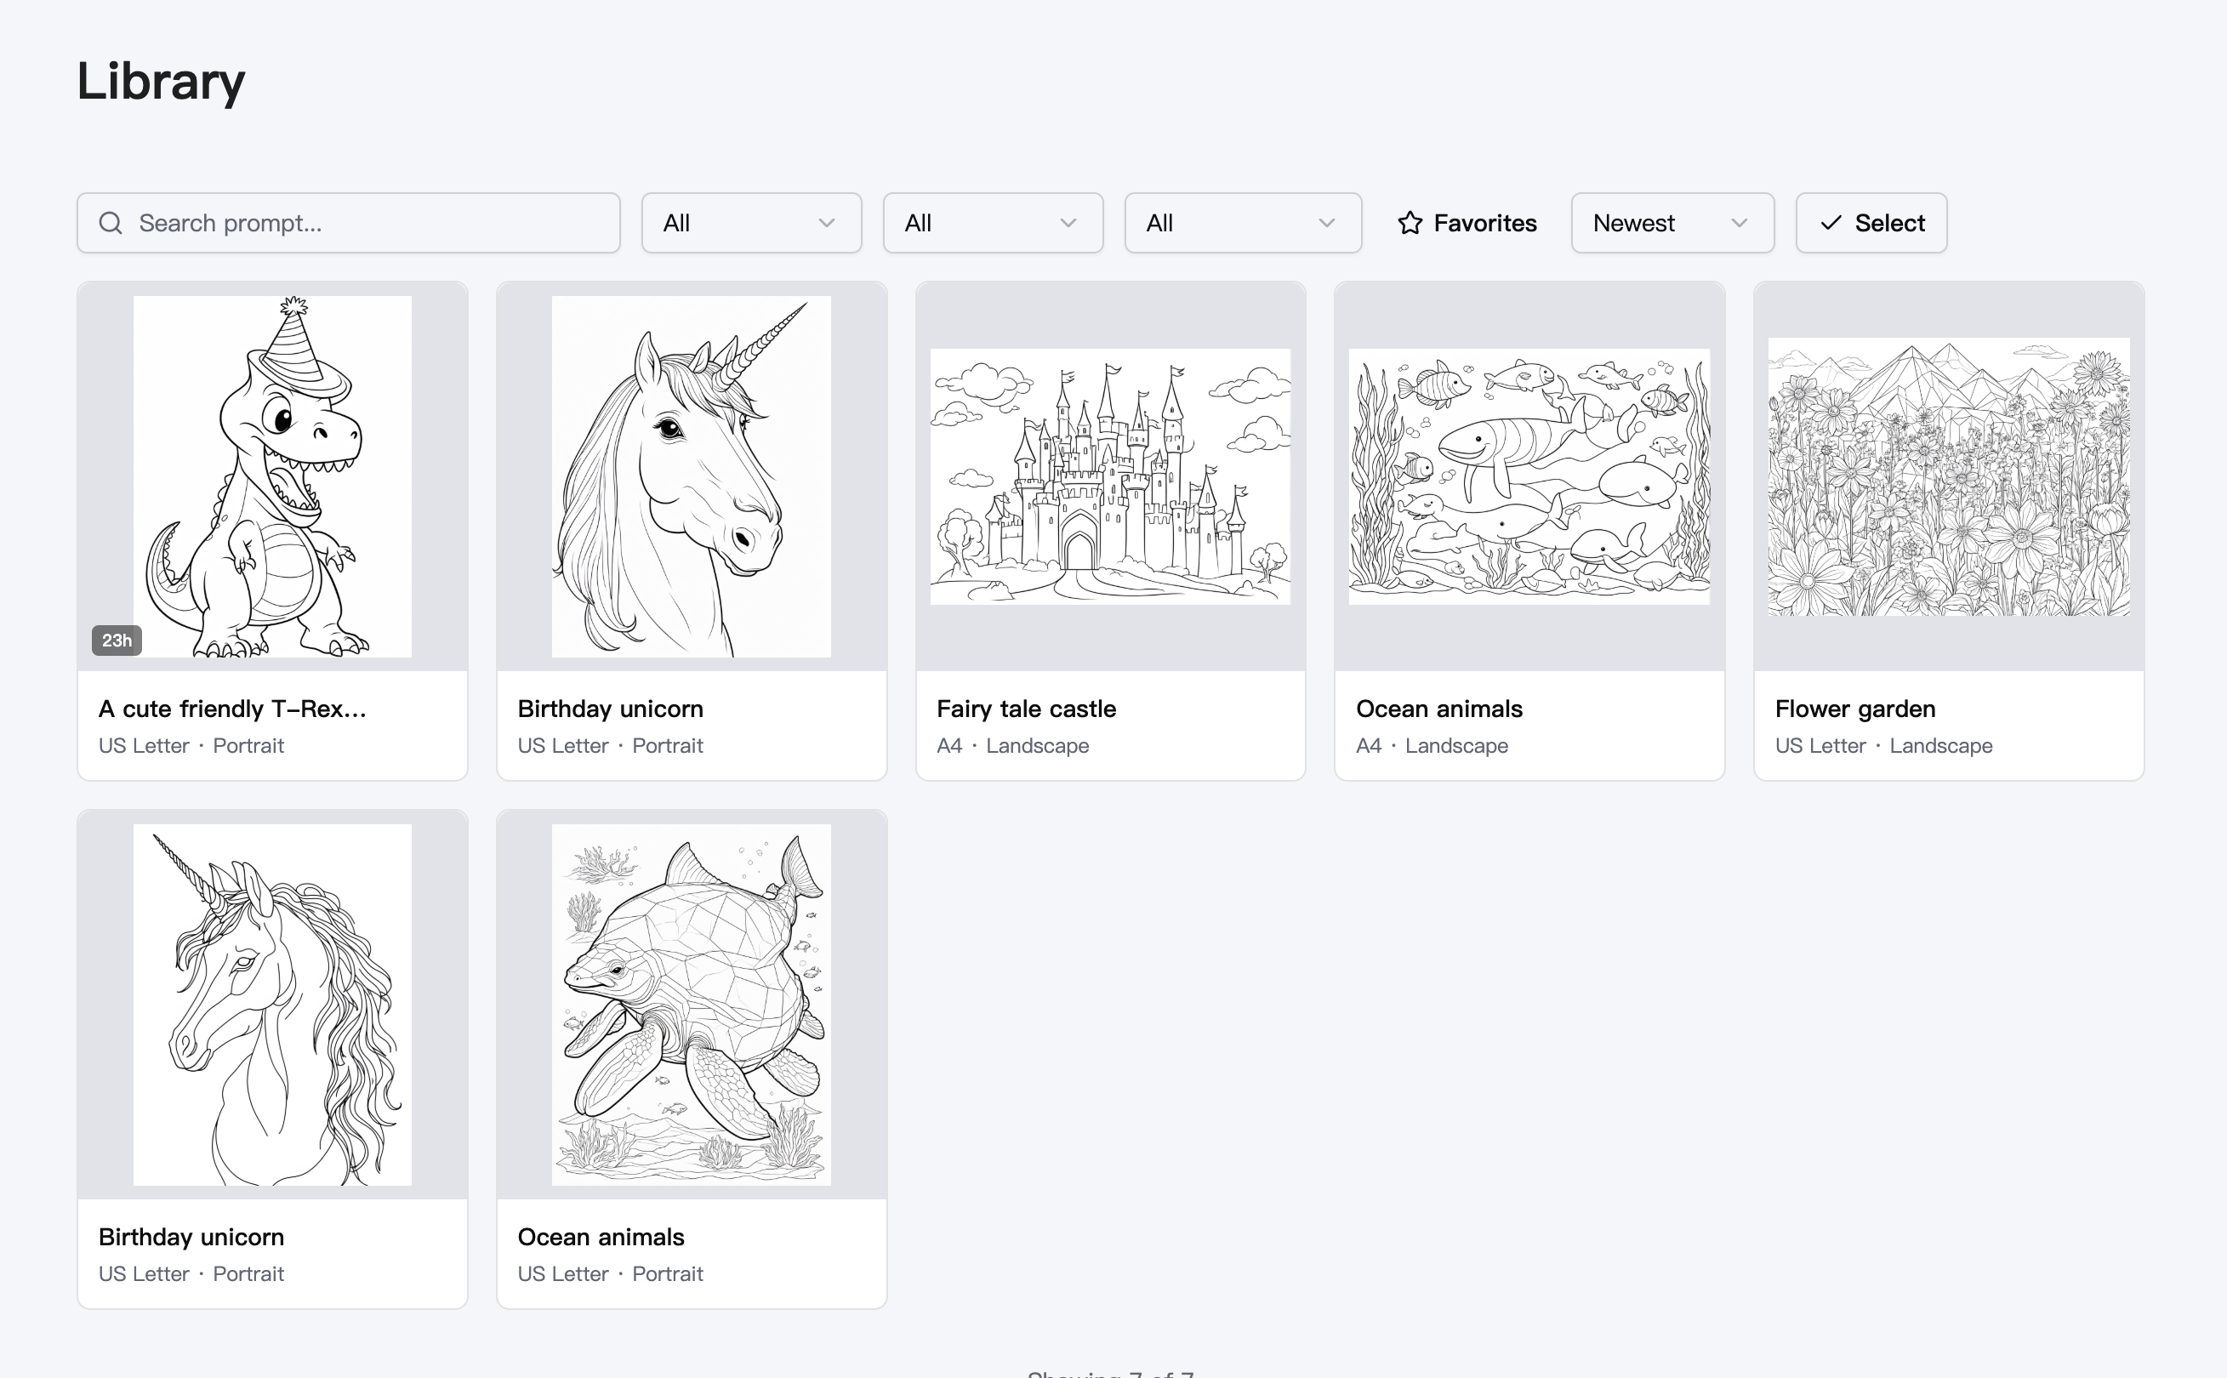This screenshot has width=2227, height=1378.
Task: Toggle the Favorites filter
Action: click(1467, 222)
